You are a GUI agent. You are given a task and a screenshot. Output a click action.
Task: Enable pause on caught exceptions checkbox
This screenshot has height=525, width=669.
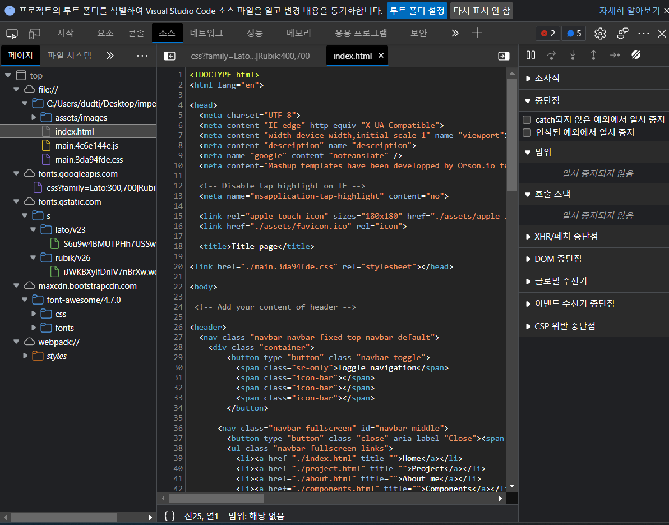tap(526, 133)
